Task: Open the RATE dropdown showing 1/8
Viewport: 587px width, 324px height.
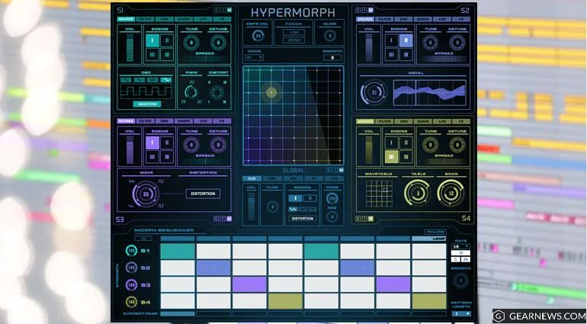Action: pyautogui.click(x=460, y=246)
